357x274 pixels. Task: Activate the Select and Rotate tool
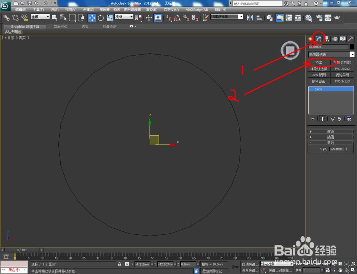pyautogui.click(x=101, y=17)
